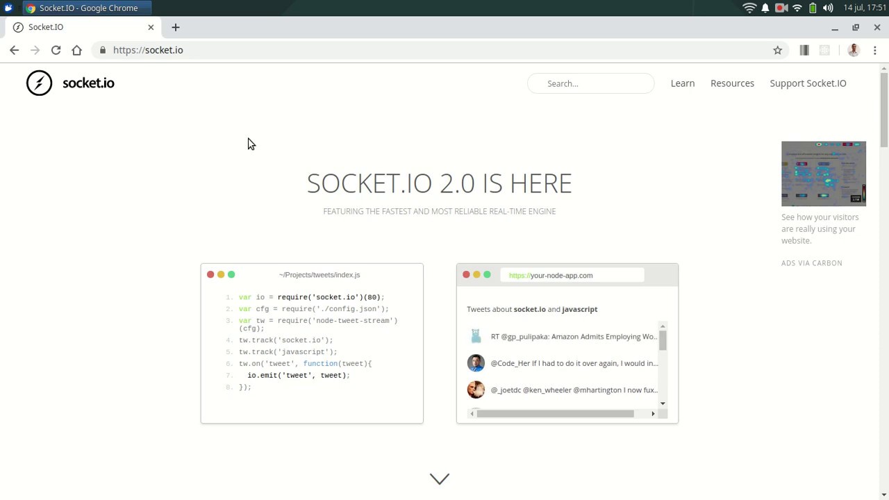The height and width of the screenshot is (500, 889).
Task: Click the tweet widget horizontal scrollbar thumb
Action: [555, 414]
